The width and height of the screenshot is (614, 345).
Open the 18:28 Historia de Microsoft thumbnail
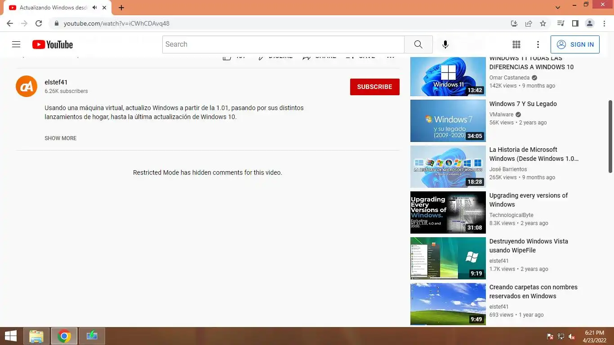[x=448, y=167]
